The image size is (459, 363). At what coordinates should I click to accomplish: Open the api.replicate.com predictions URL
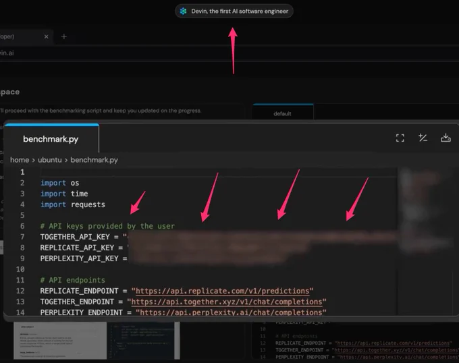click(223, 291)
